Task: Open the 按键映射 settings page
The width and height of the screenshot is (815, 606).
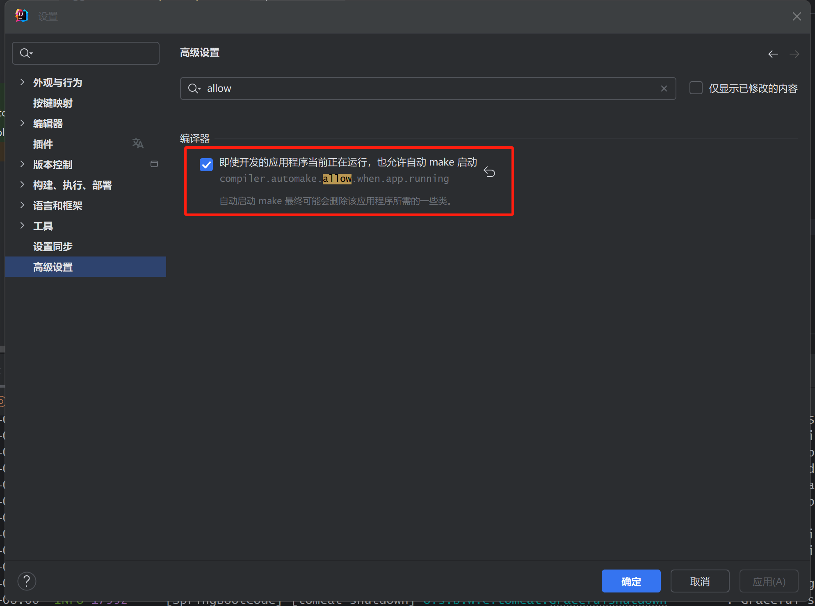Action: pyautogui.click(x=53, y=103)
